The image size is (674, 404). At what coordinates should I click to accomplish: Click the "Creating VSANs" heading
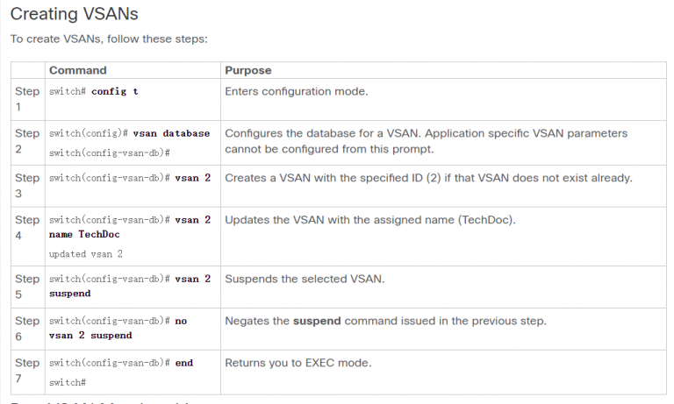(x=74, y=14)
